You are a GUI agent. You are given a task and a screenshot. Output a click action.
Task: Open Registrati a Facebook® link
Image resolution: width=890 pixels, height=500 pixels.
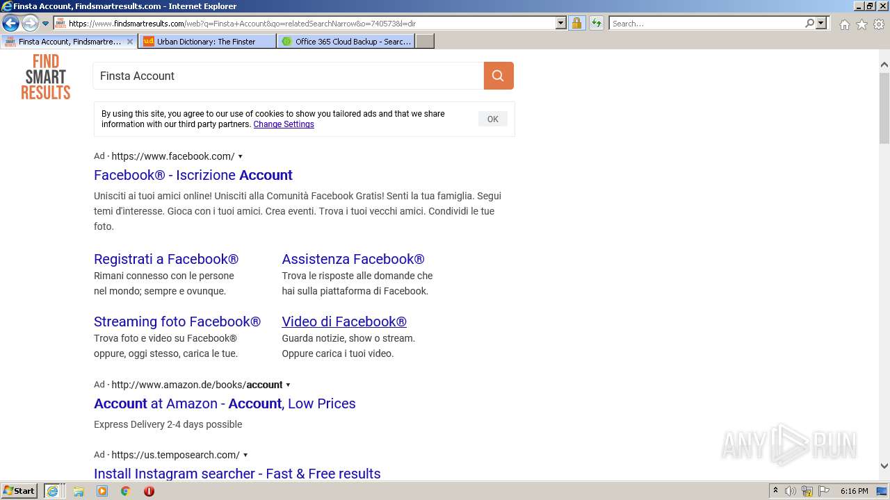point(166,259)
